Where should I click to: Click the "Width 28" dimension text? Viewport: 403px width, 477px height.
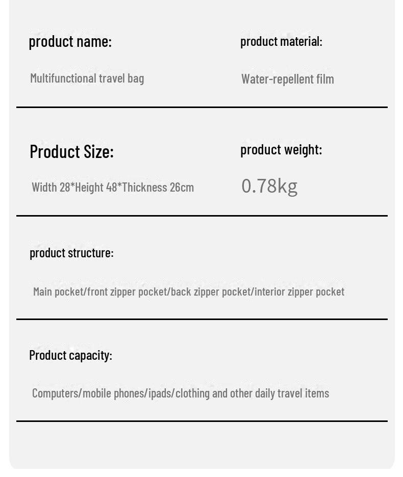point(51,187)
